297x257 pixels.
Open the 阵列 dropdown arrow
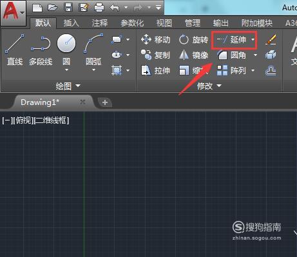253,70
